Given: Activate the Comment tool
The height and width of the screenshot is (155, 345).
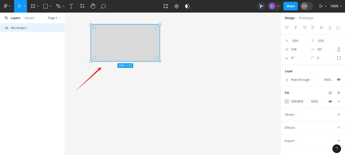Looking at the screenshot, I should pos(103,6).
